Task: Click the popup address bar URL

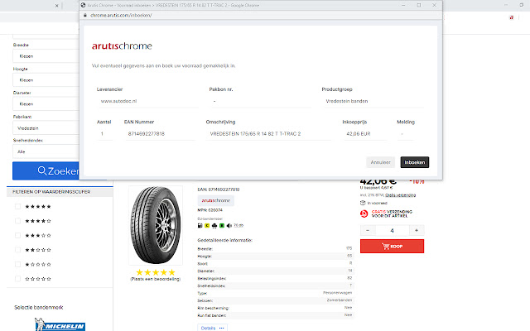Action: point(121,15)
